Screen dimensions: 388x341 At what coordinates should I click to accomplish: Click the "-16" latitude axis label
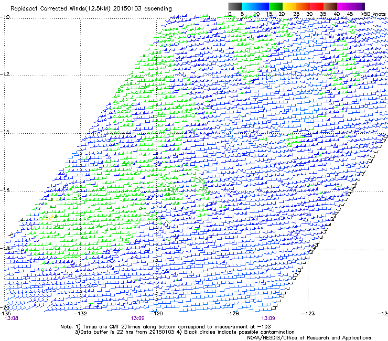click(x=5, y=190)
